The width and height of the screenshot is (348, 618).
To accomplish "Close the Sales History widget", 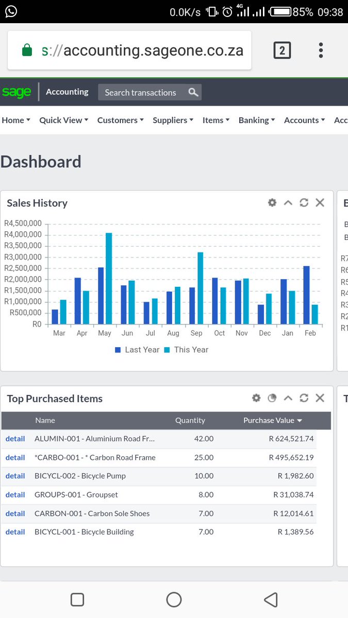I will pyautogui.click(x=320, y=202).
